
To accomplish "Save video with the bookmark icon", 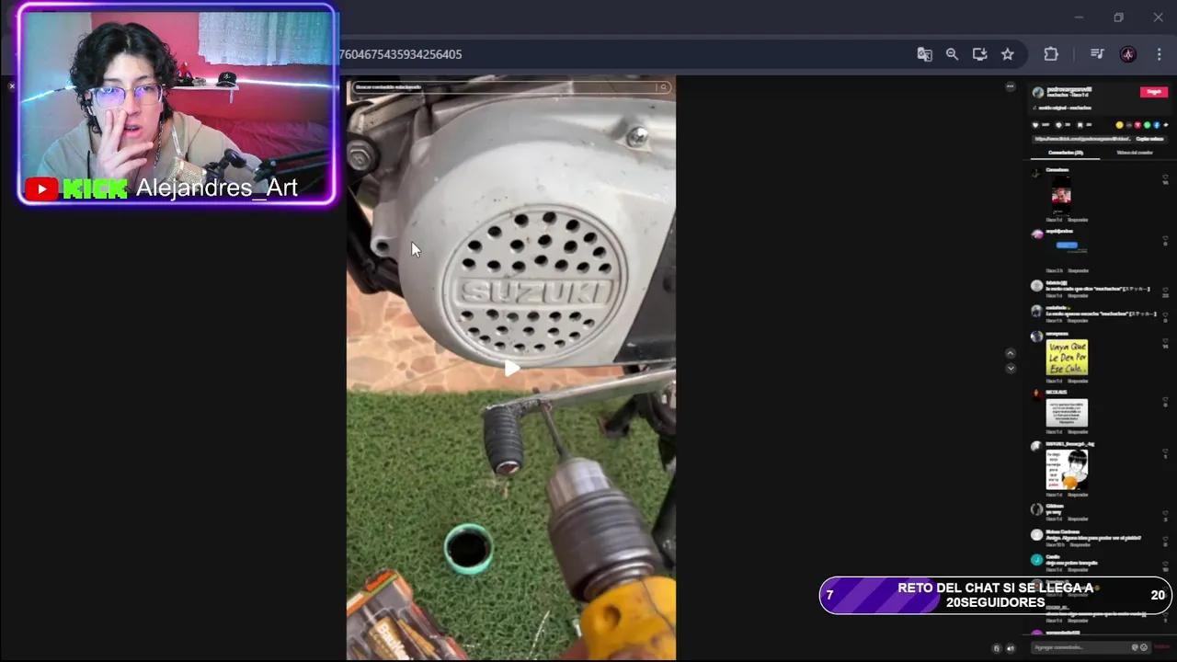I will (1080, 125).
